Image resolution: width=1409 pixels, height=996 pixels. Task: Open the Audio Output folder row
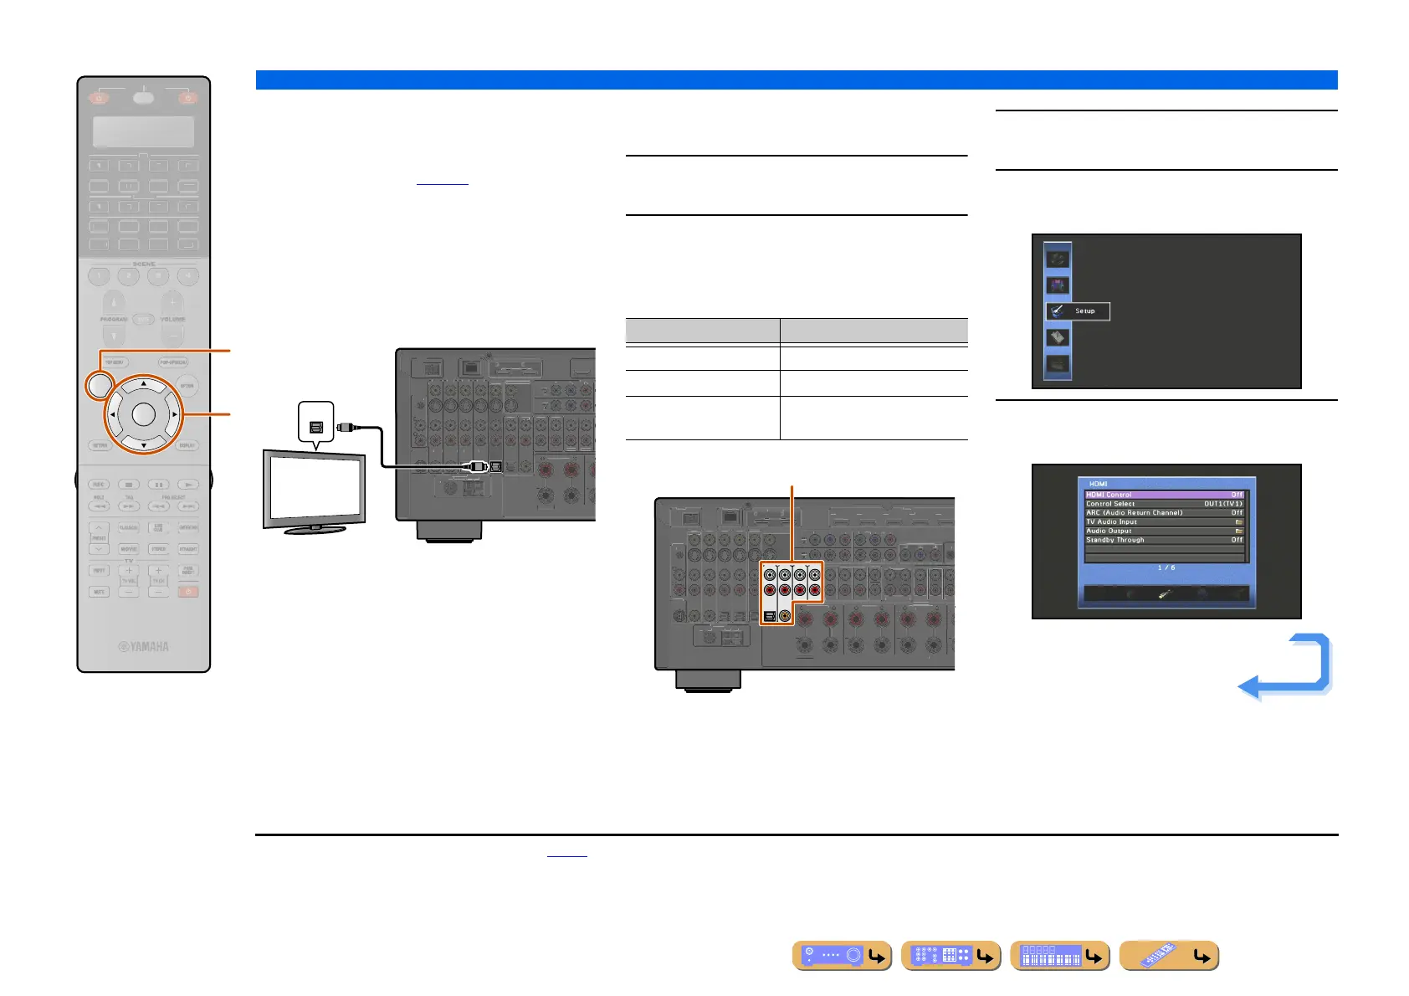click(1165, 531)
